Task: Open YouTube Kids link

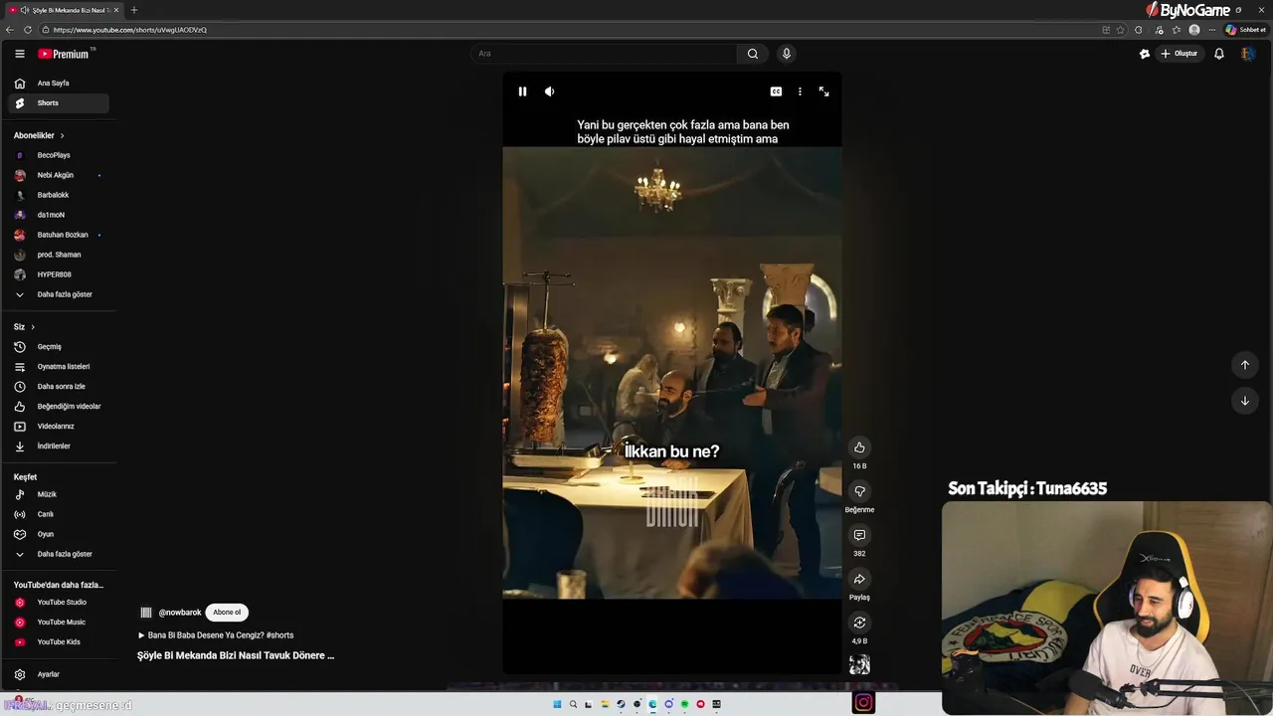Action: pyautogui.click(x=59, y=642)
